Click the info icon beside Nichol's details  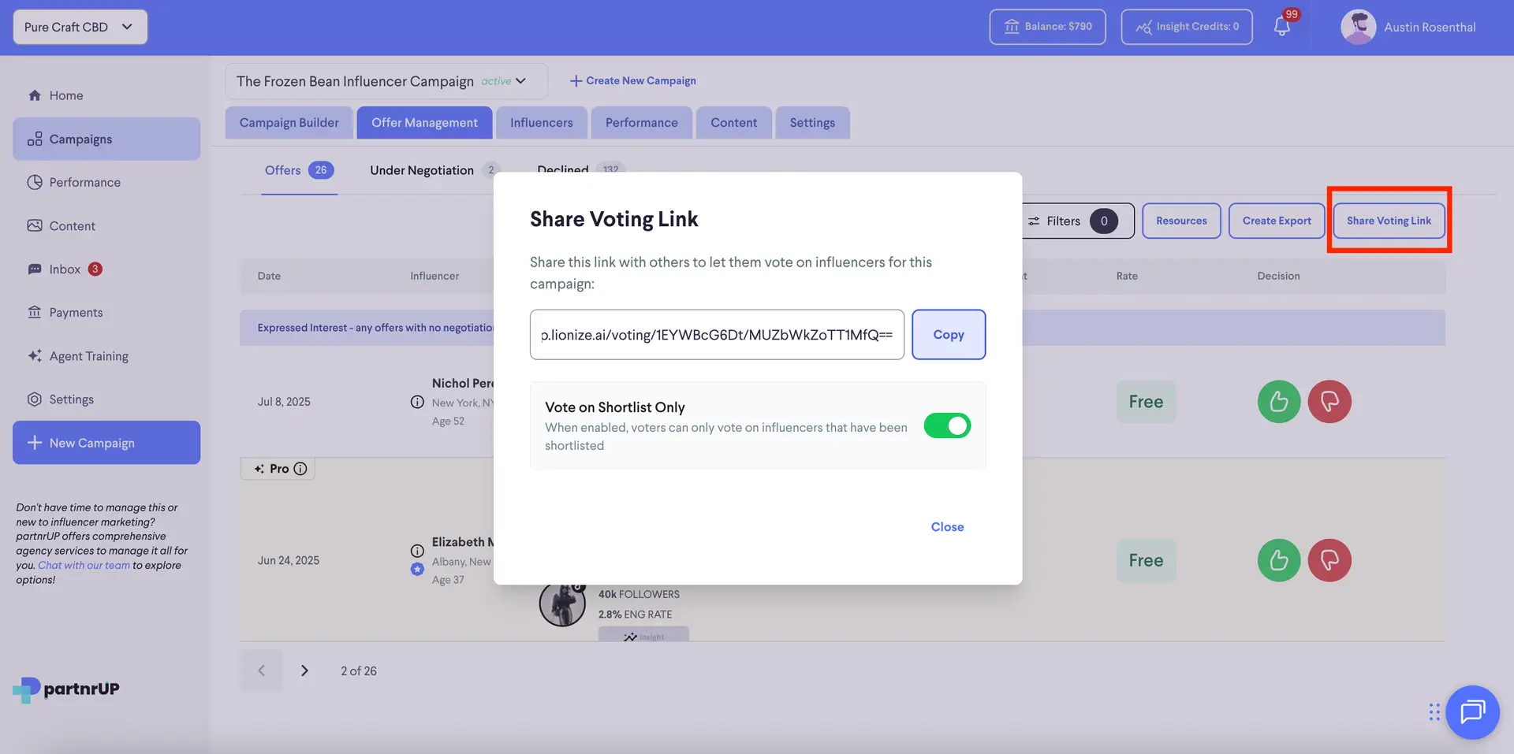click(417, 401)
